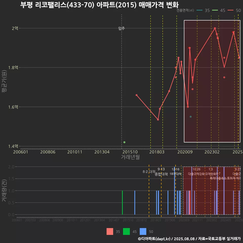Click the green volume bar near 201510

point(123,202)
